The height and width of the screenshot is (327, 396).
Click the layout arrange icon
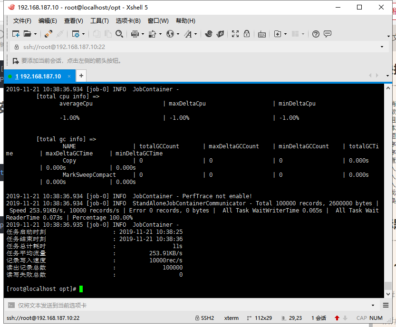[295, 34]
